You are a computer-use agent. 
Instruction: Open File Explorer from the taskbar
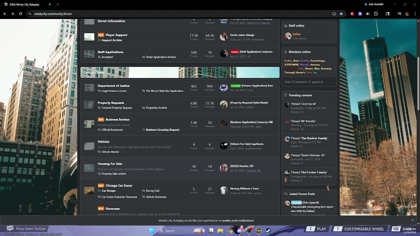coord(220,231)
